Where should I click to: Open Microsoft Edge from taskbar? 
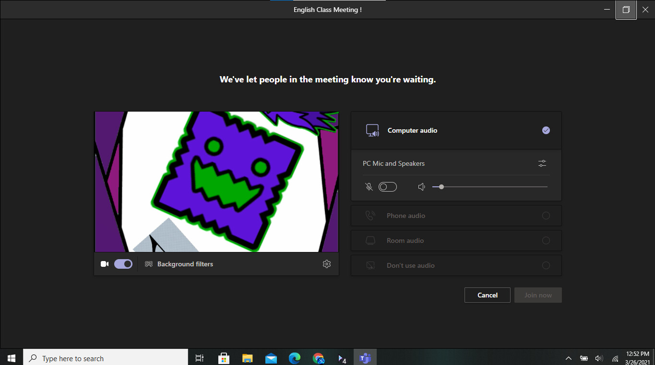294,358
